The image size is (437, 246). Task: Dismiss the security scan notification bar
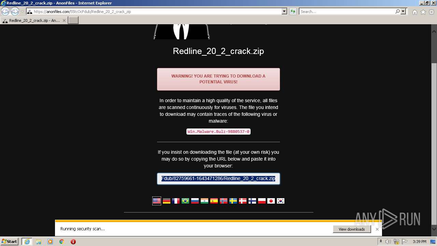click(x=377, y=229)
